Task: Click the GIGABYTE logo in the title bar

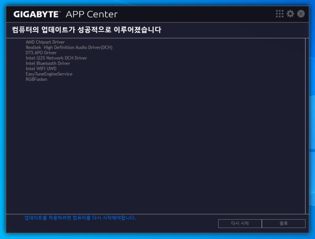Action: [36, 14]
